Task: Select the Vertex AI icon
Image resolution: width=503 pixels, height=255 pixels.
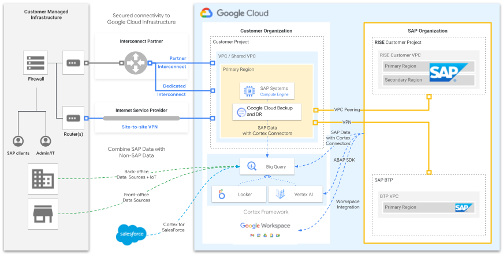Action: pyautogui.click(x=282, y=195)
